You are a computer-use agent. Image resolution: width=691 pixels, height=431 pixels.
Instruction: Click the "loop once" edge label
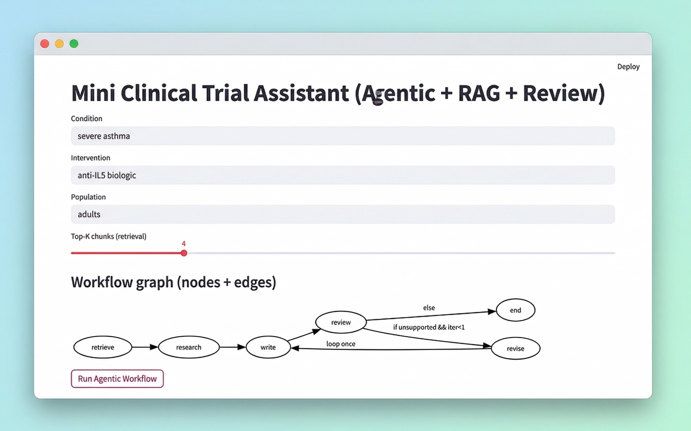(341, 344)
